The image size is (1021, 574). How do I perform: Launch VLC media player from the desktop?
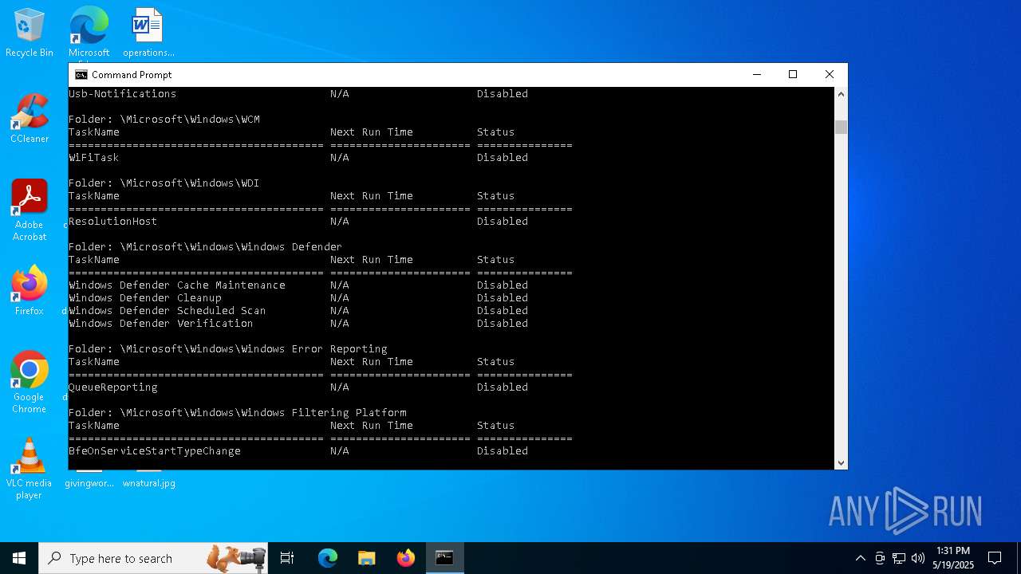[x=29, y=469]
